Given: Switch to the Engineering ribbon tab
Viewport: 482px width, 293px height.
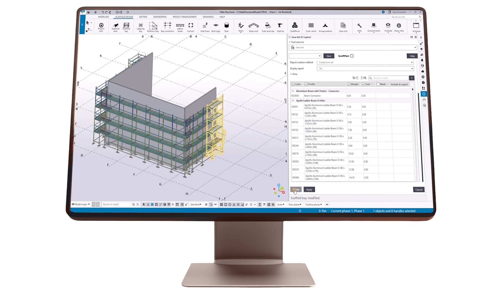Looking at the screenshot, I should (x=160, y=17).
